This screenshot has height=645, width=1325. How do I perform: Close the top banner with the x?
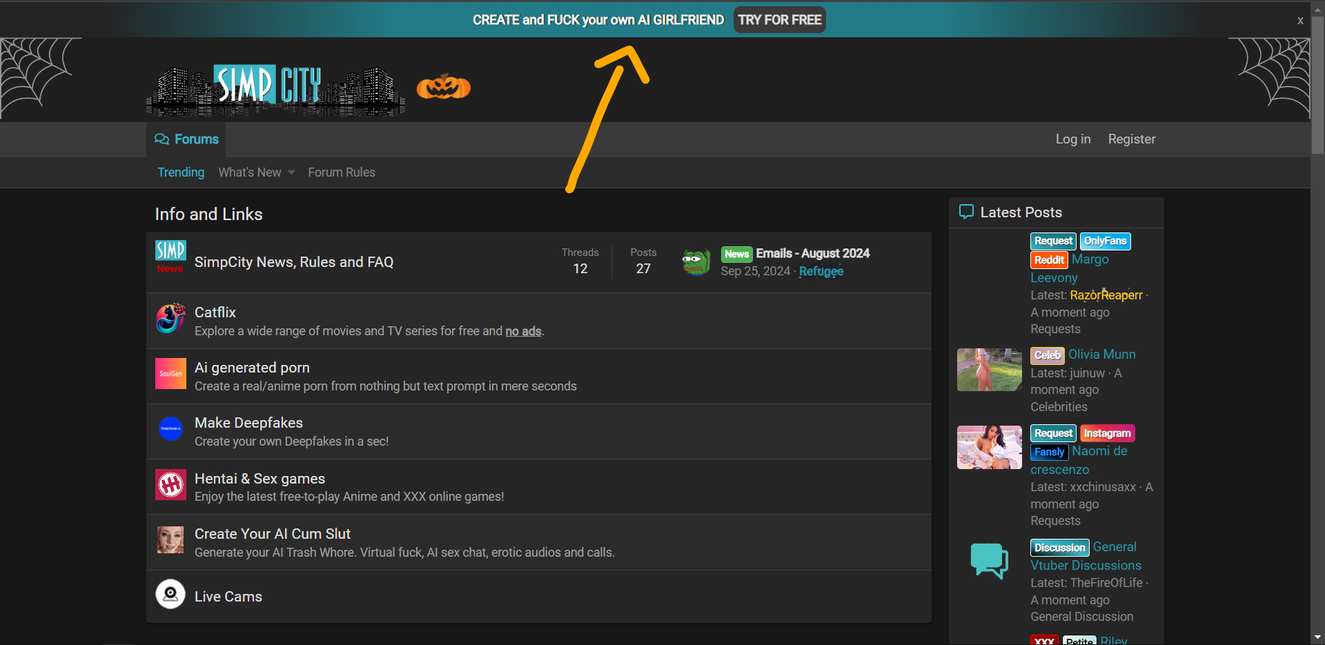1300,21
